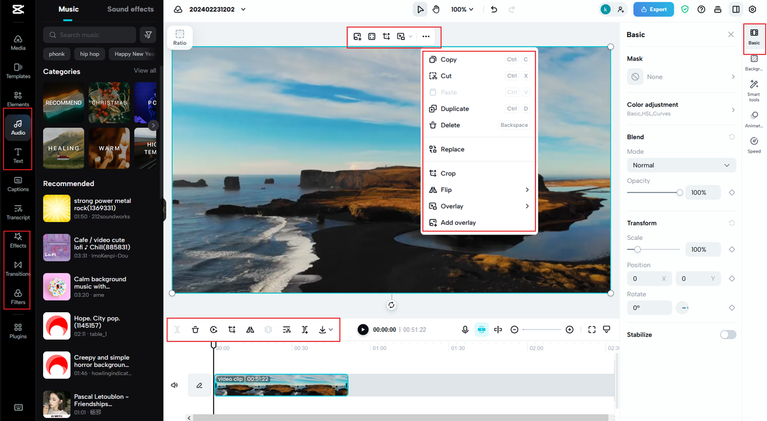Select the Audio panel in the left sidebar

coord(17,127)
